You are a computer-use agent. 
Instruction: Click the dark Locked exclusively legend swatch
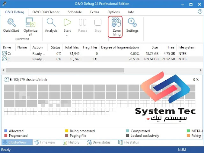point(127,135)
